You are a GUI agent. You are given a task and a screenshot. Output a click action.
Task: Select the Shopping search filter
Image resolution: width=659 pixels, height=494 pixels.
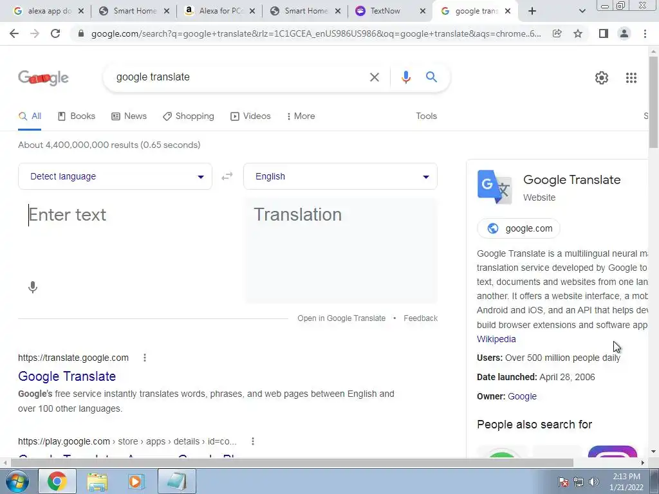coord(189,116)
